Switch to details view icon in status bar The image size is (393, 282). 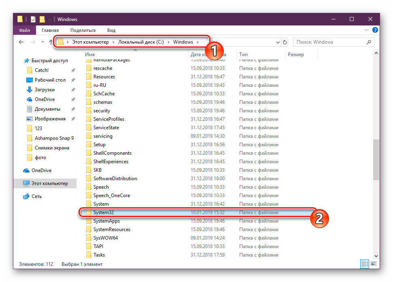coord(365,264)
